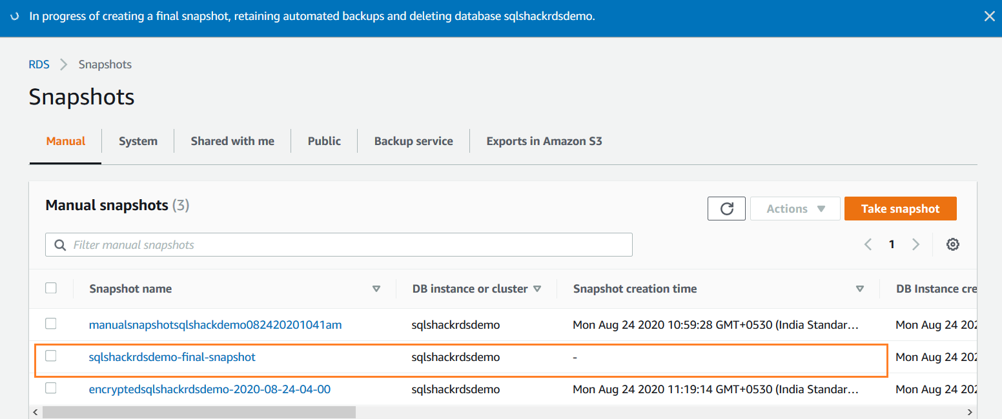The image size is (1002, 419).
Task: Open the Actions dropdown menu
Action: coord(795,209)
